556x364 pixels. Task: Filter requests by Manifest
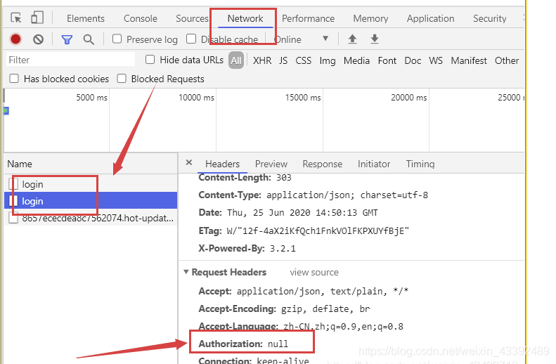469,60
